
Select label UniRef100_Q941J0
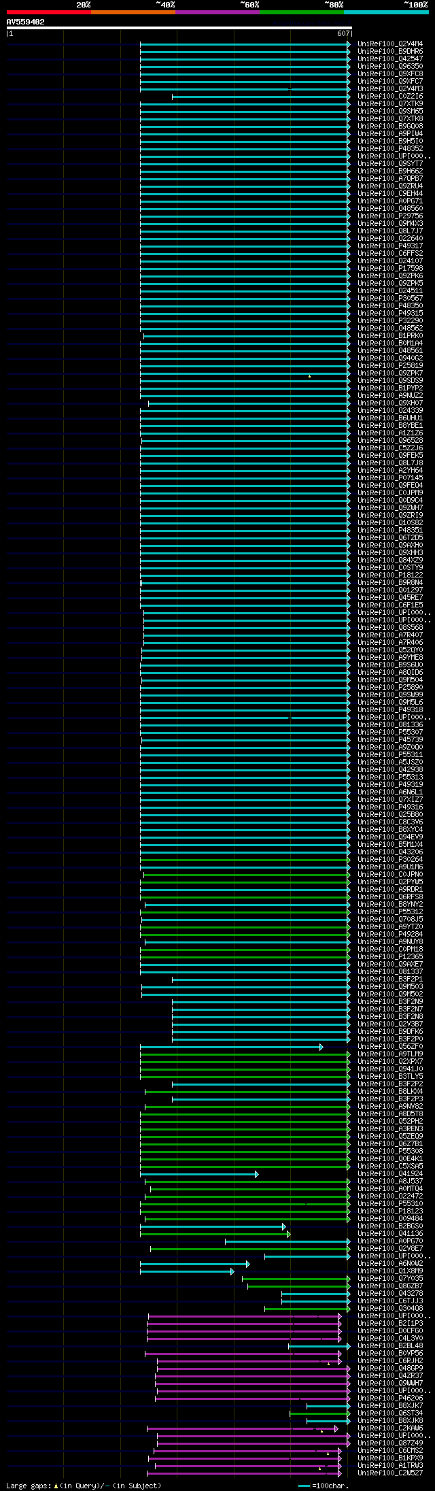tap(390, 1069)
